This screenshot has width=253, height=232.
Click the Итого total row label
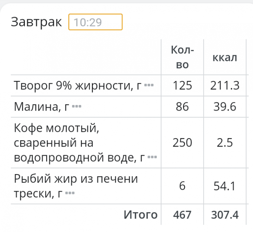(x=141, y=215)
